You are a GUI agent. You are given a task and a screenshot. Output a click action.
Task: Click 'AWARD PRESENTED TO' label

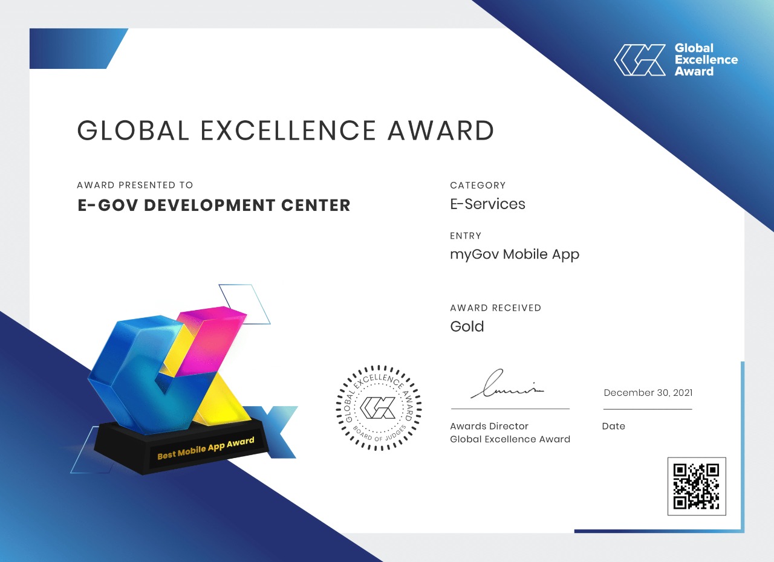tap(135, 185)
